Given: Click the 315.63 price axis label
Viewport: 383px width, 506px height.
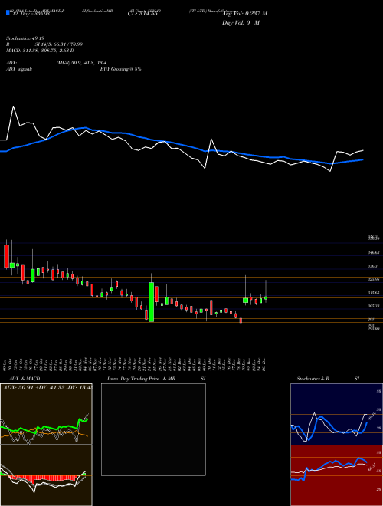Looking at the screenshot, I should tap(373, 293).
